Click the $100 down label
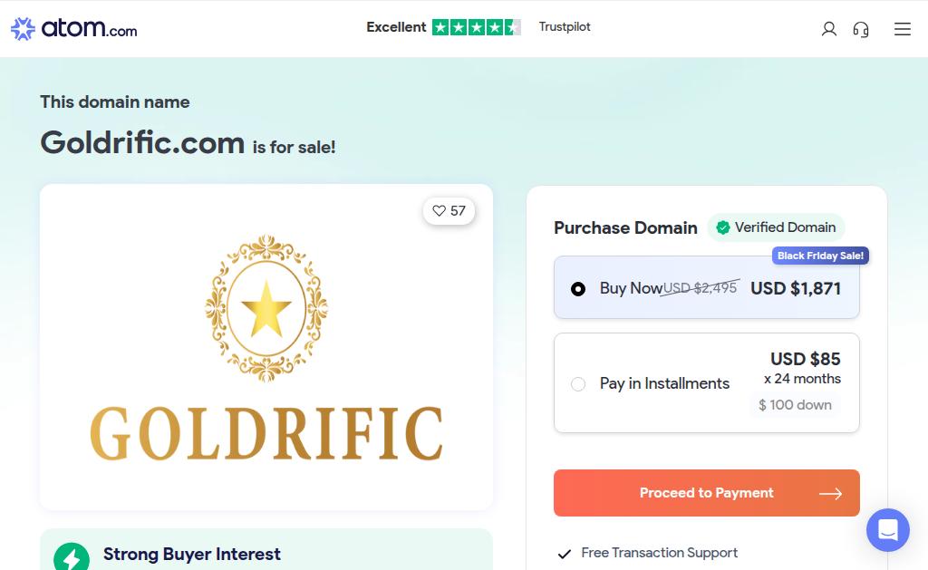The width and height of the screenshot is (928, 570). pyautogui.click(x=795, y=405)
